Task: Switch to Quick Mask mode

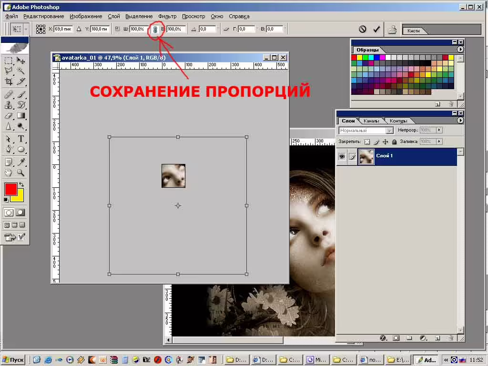Action: click(x=20, y=213)
